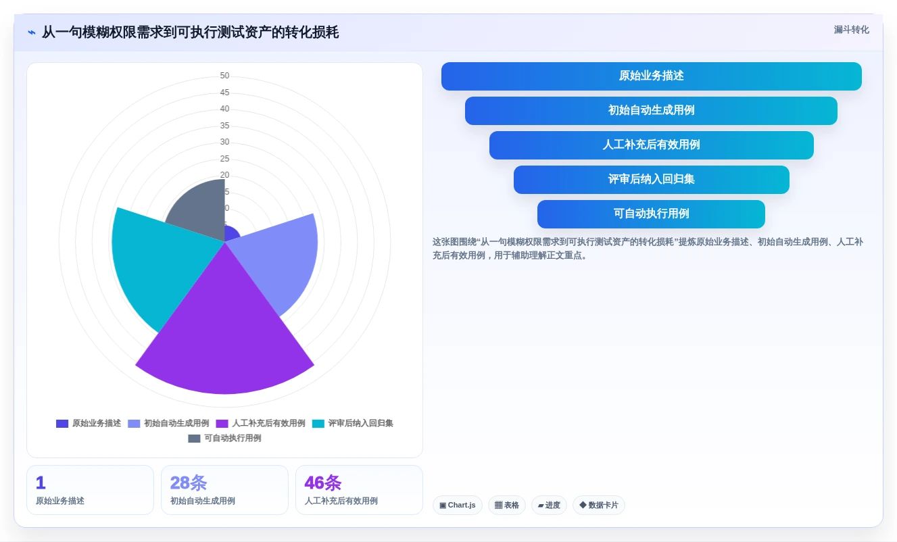The width and height of the screenshot is (897, 542).
Task: Click the 初始自动生成用例 legend label text
Action: [x=176, y=424]
